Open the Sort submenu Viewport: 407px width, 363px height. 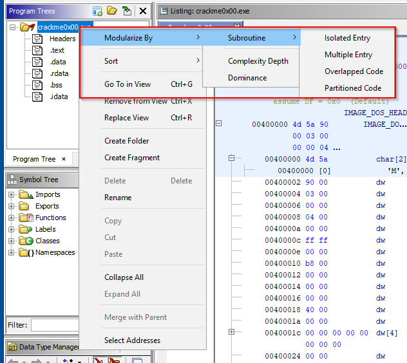coord(142,61)
